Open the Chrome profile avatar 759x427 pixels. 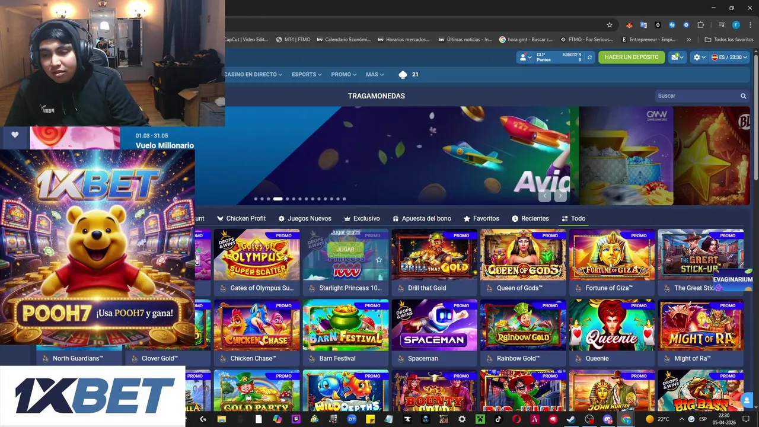pos(736,25)
